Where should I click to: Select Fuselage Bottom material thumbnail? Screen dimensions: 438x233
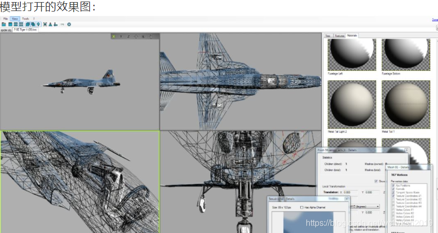pos(406,55)
